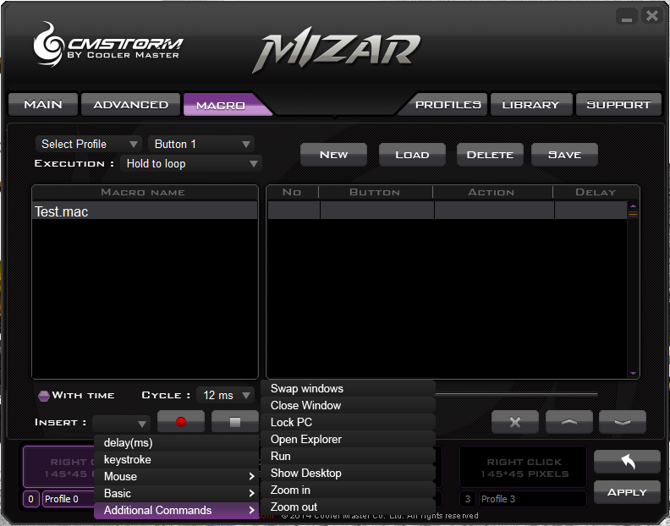Choose Lock PC from the submenu
This screenshot has width=670, height=526.
point(292,422)
